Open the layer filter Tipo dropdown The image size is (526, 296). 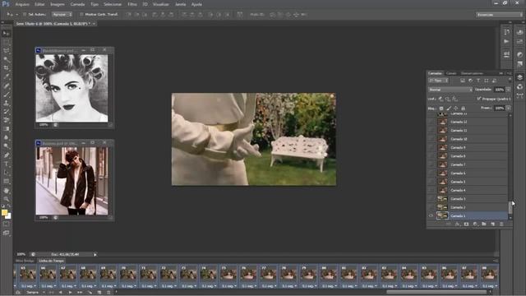pyautogui.click(x=438, y=81)
